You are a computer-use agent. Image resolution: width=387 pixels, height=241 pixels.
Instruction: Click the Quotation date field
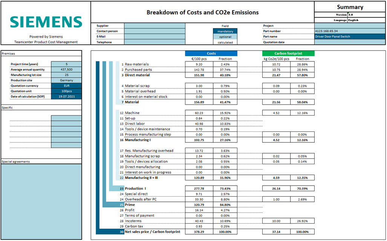click(350, 42)
